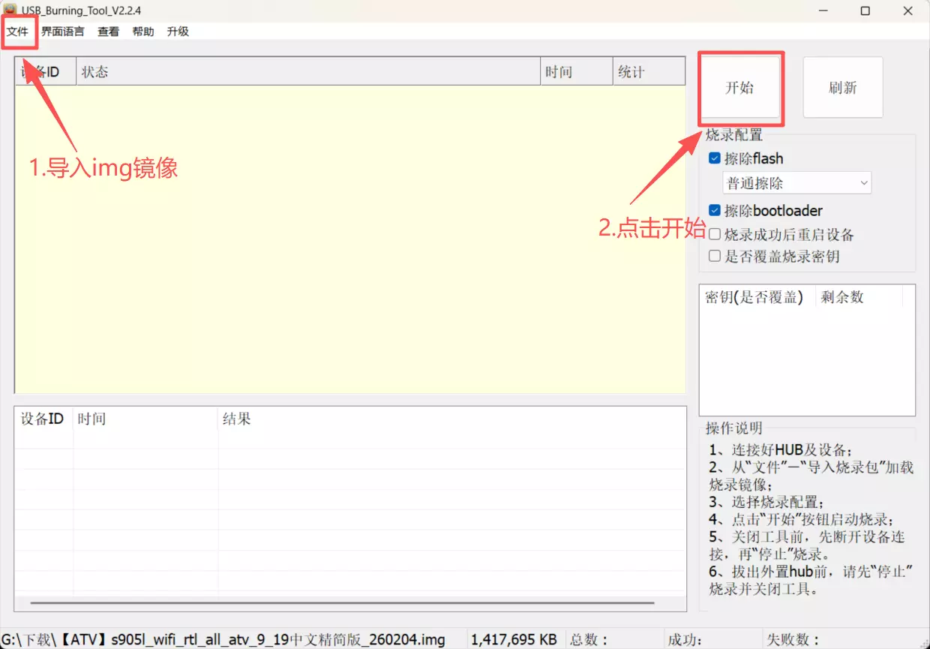Enable 烧录成功后重启设备 checkbox
930x649 pixels.
pyautogui.click(x=715, y=235)
